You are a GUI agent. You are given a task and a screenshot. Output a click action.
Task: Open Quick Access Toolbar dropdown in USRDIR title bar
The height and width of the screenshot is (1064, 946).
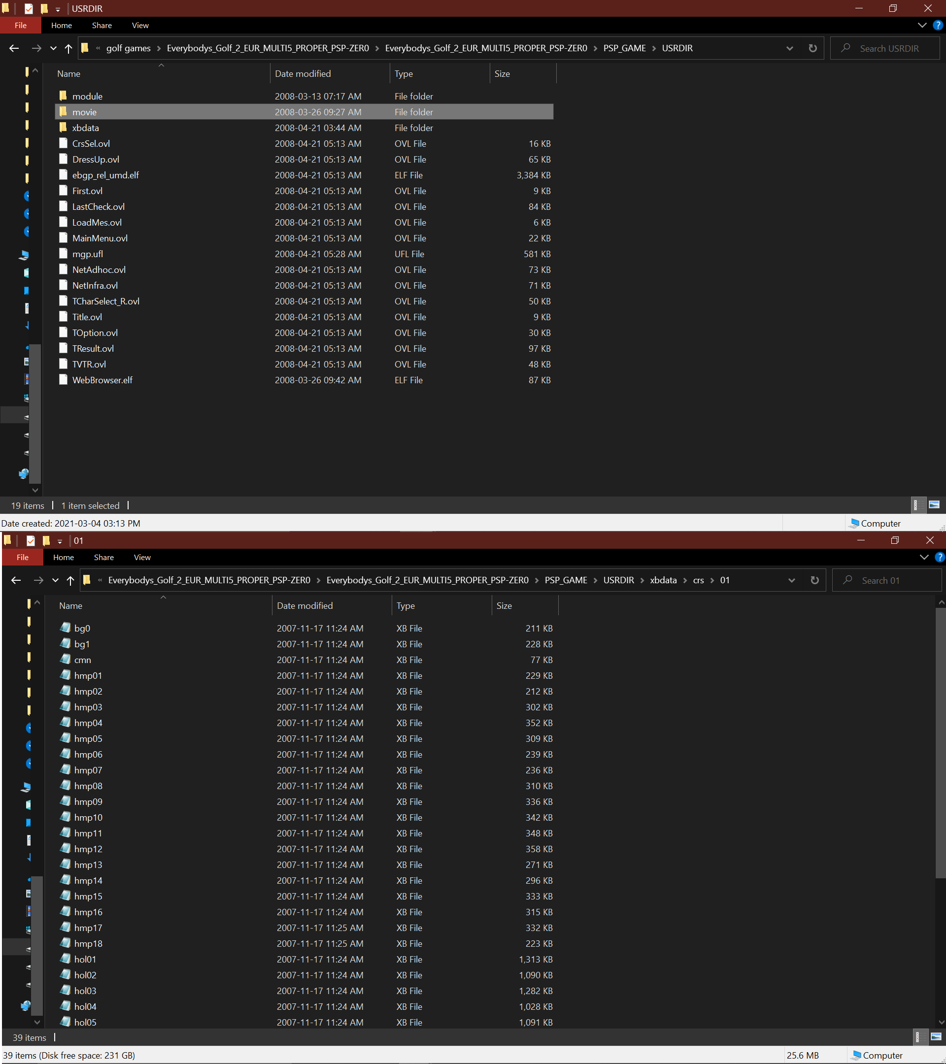(x=58, y=9)
